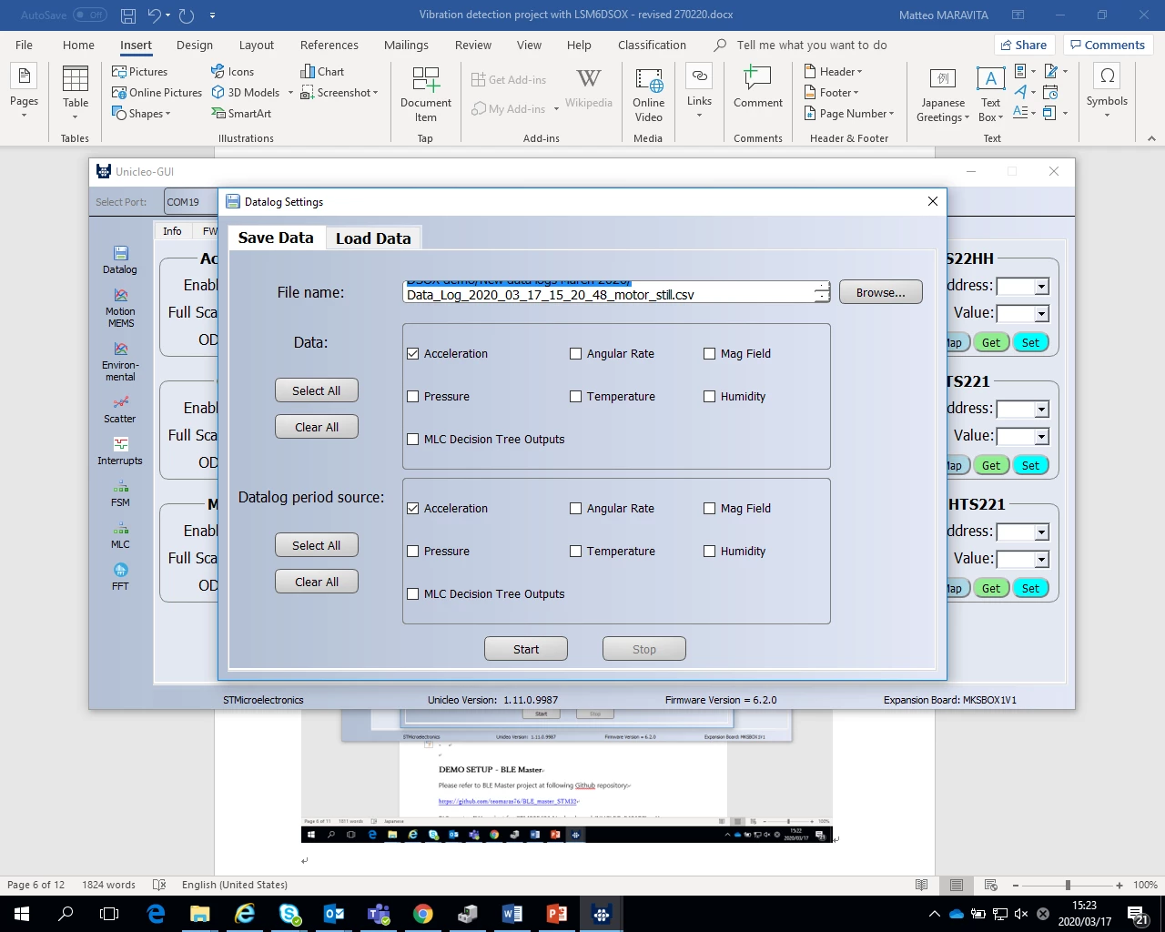Open Interrupts view in Unicleo sidebar

pos(120,451)
